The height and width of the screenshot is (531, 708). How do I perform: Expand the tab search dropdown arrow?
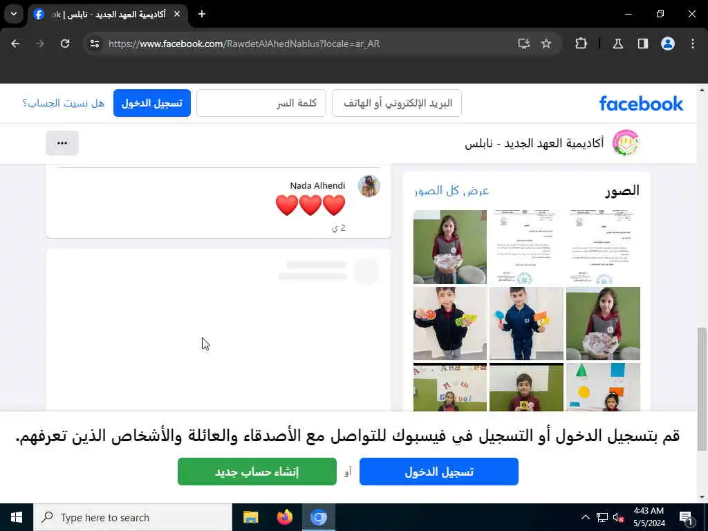click(x=14, y=14)
